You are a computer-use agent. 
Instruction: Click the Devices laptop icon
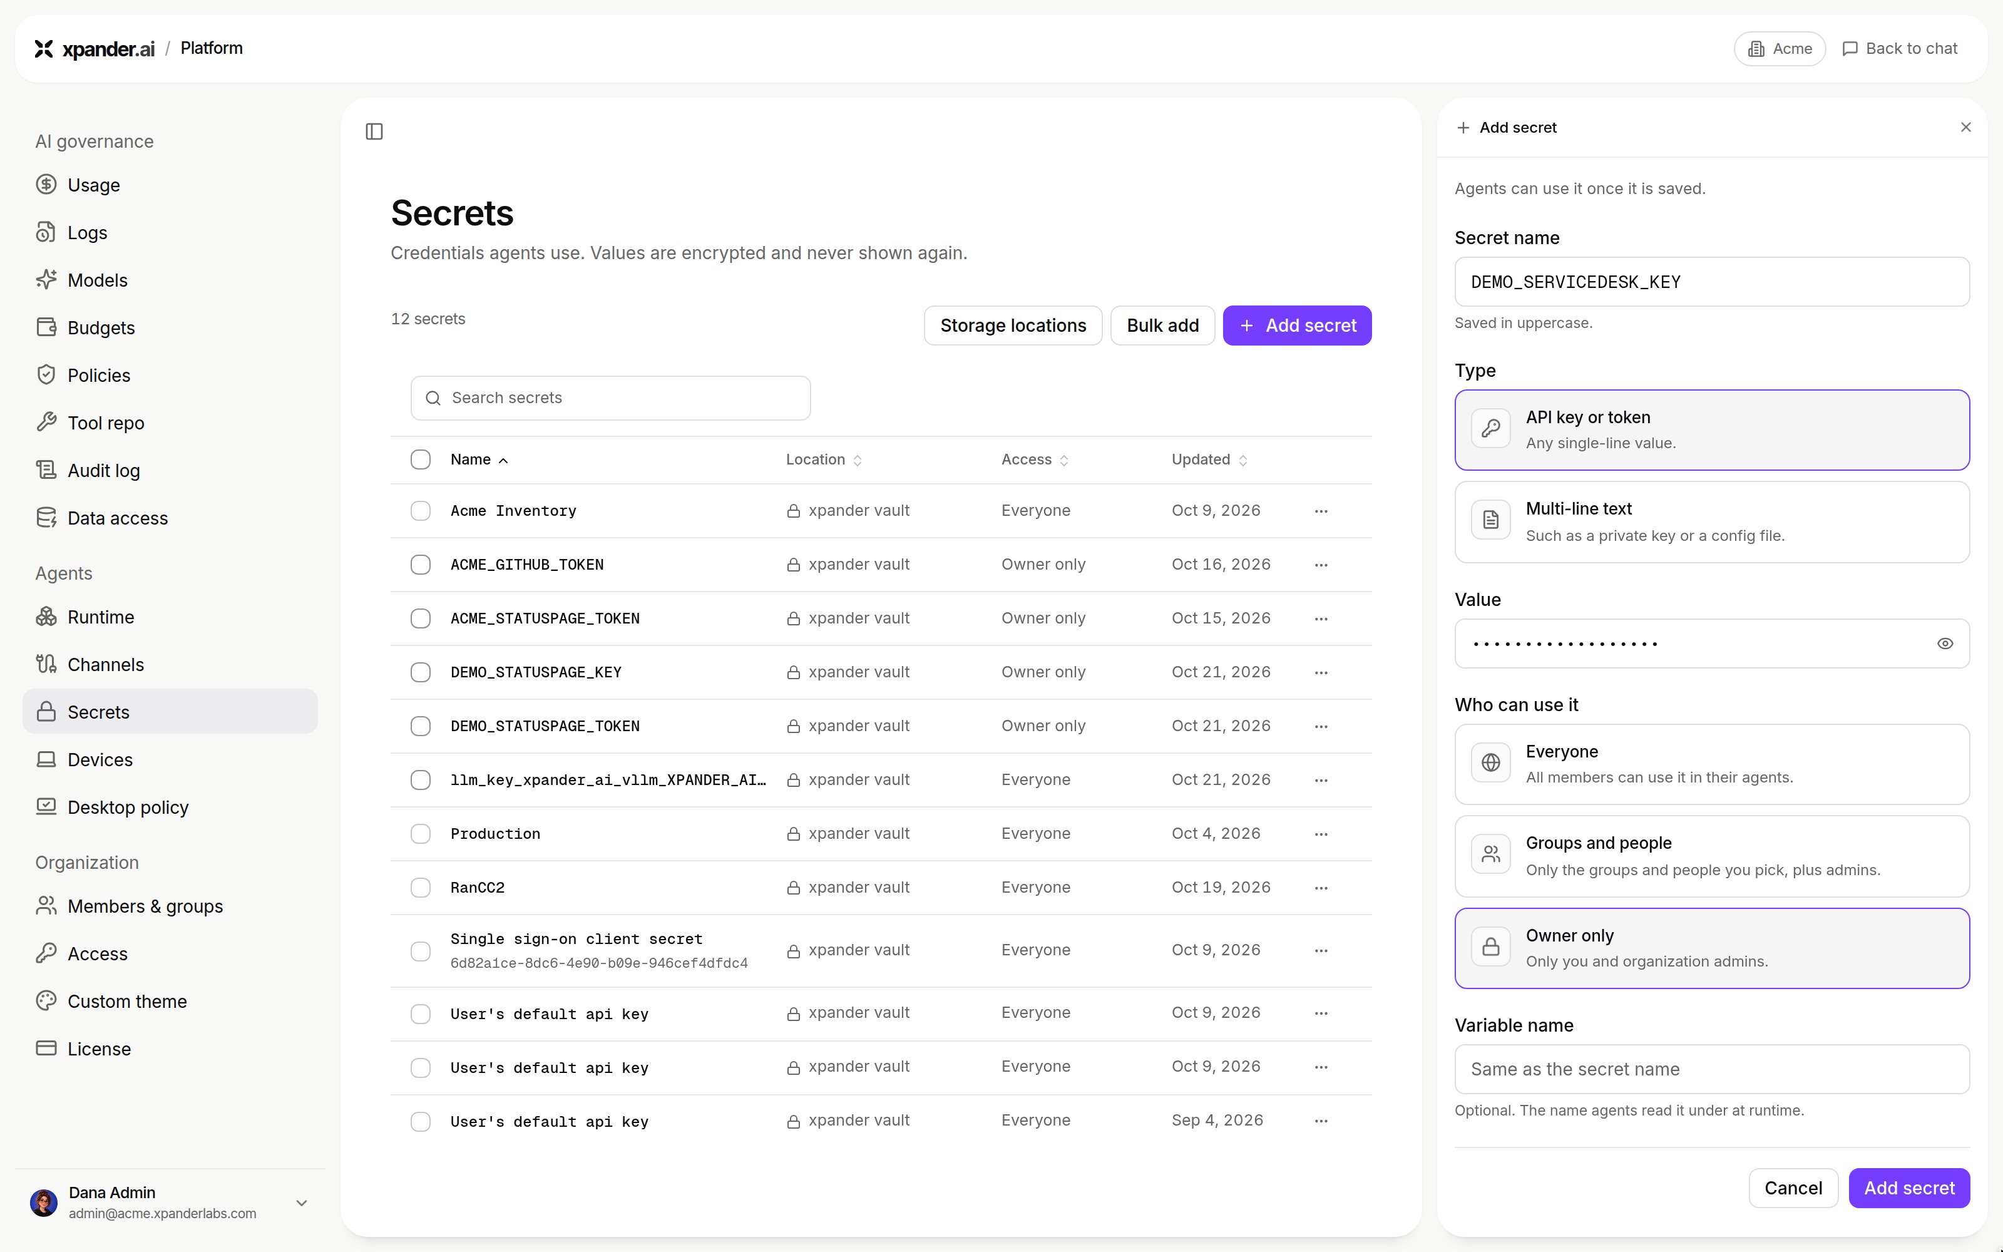tap(46, 759)
